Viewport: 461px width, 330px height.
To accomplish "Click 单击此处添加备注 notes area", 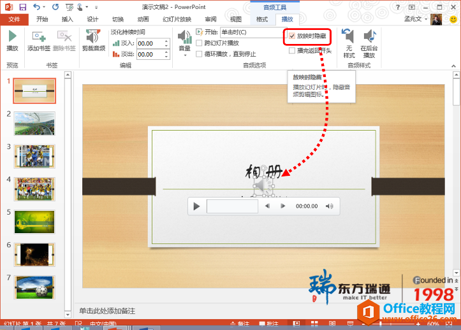I will click(x=107, y=311).
